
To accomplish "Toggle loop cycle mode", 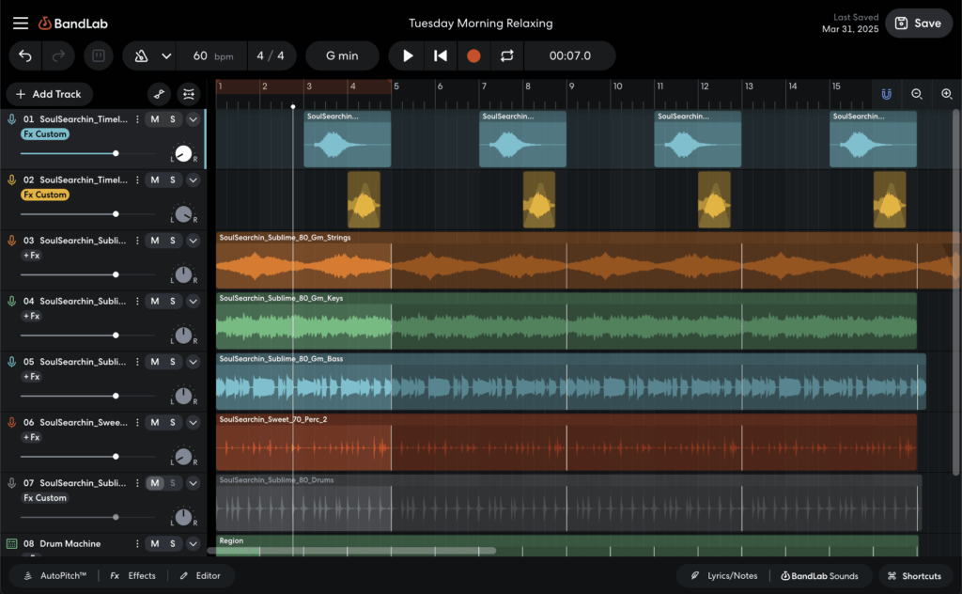I will tap(506, 55).
